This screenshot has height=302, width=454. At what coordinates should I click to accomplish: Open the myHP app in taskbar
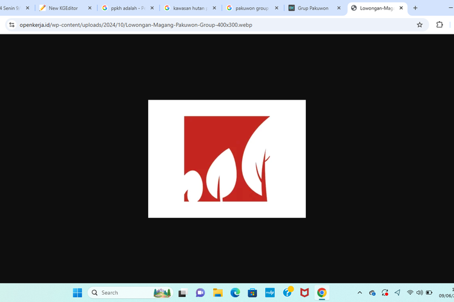[270, 293]
